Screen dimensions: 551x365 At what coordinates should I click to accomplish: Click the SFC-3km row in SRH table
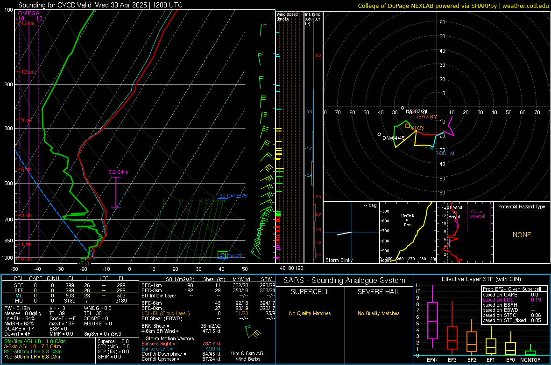208,290
